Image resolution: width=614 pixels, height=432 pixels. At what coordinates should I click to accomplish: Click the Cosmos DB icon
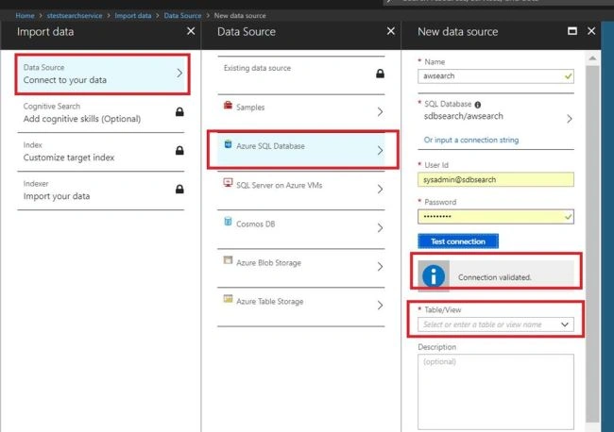[228, 222]
